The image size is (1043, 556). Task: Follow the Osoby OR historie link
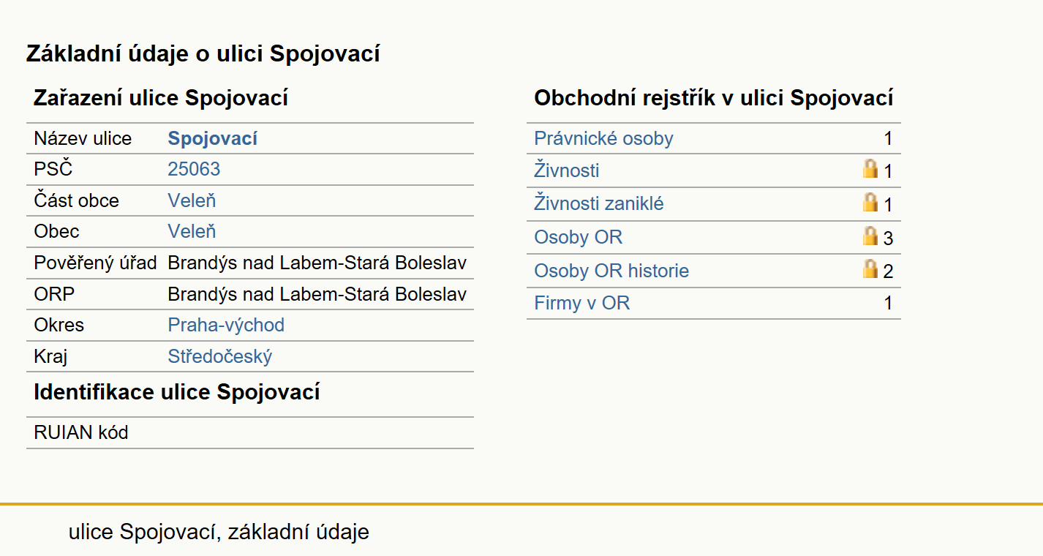click(611, 271)
